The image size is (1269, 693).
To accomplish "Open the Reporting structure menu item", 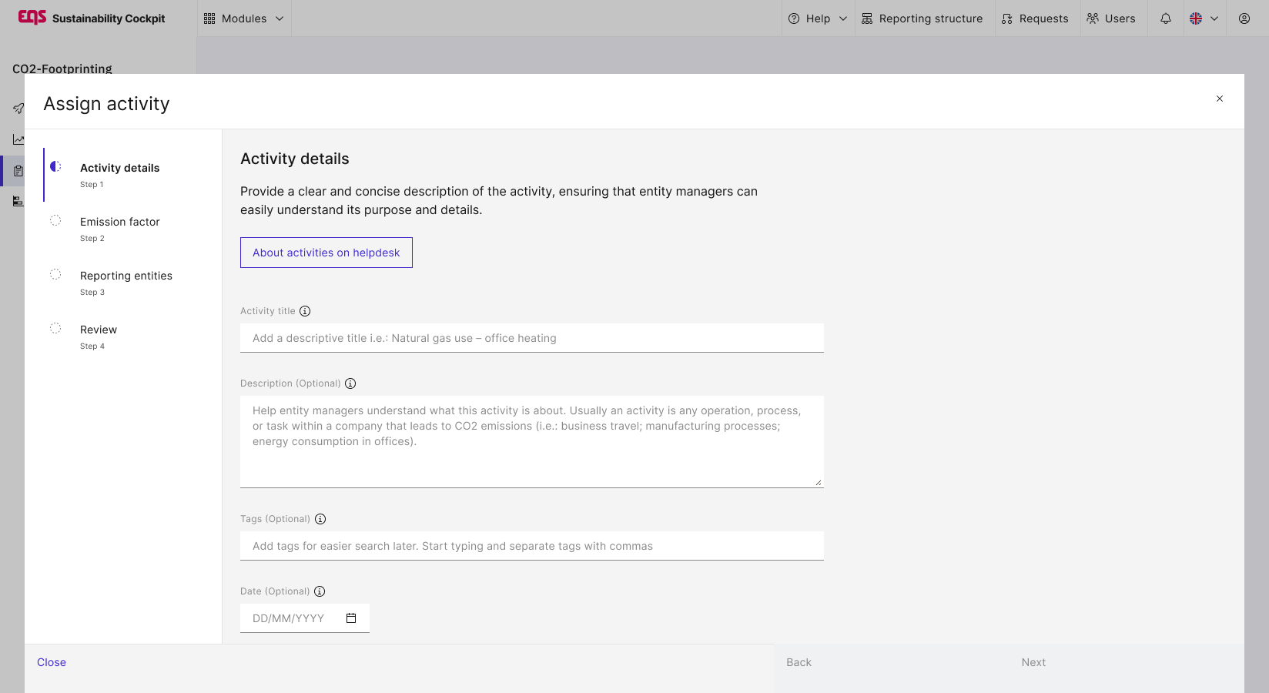I will click(922, 18).
